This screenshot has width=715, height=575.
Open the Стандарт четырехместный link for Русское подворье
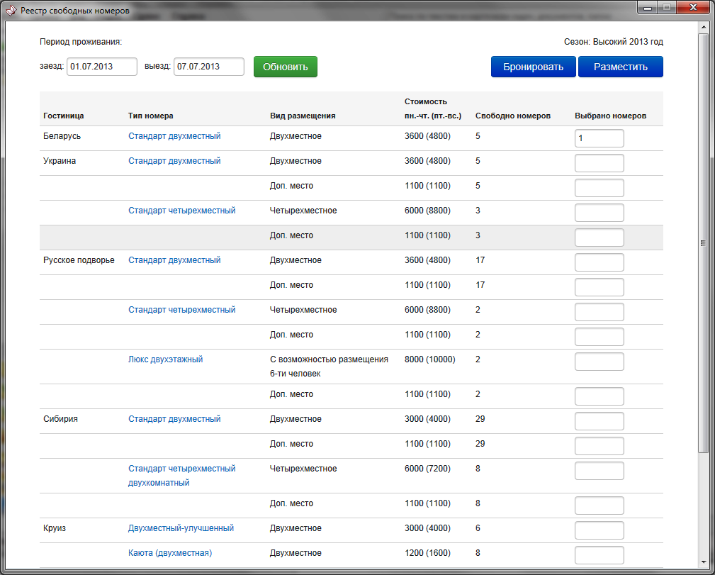point(182,310)
